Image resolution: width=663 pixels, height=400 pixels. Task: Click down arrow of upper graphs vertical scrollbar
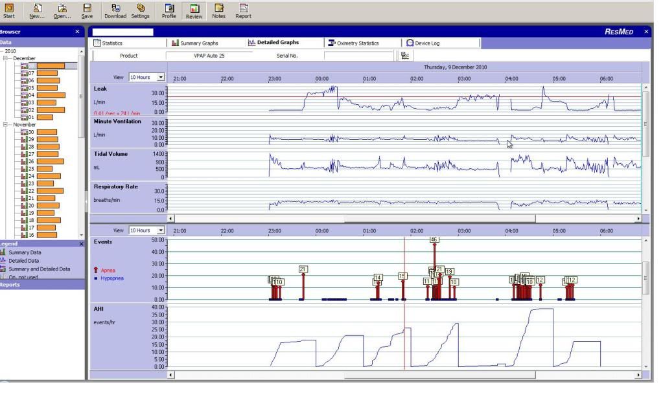(x=646, y=210)
